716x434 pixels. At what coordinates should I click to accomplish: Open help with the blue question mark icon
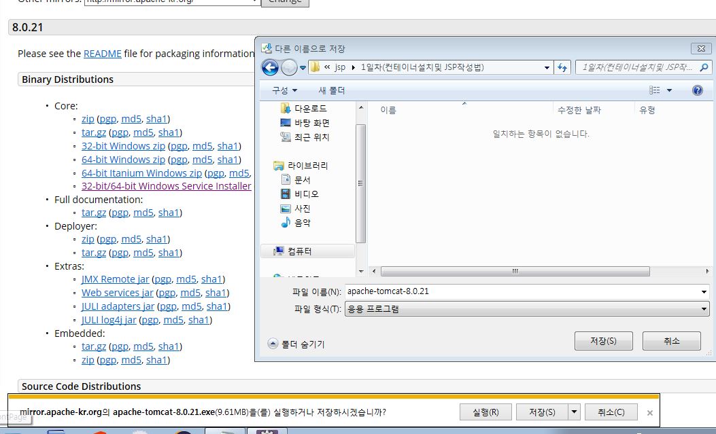[x=697, y=90]
